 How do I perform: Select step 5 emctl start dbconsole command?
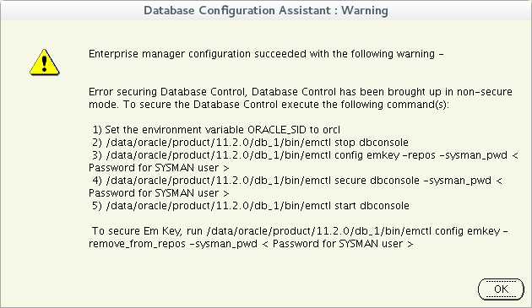[251, 206]
